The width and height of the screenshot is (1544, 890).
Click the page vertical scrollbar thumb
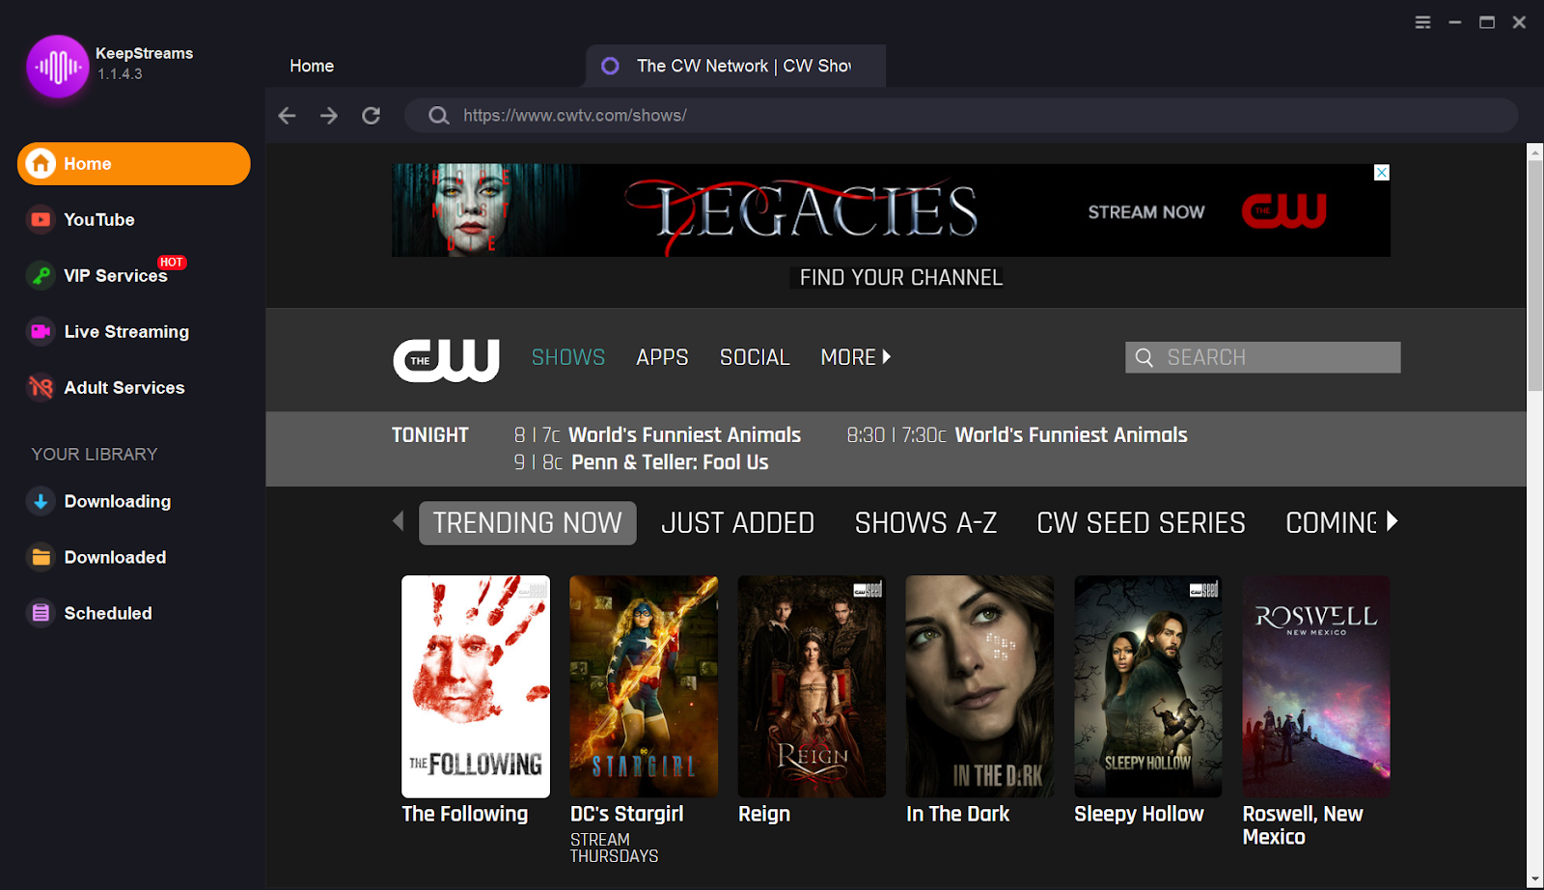coord(1535,275)
